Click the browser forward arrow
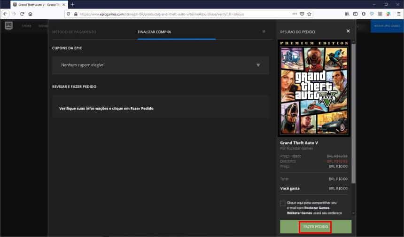The image size is (404, 237). [14, 14]
